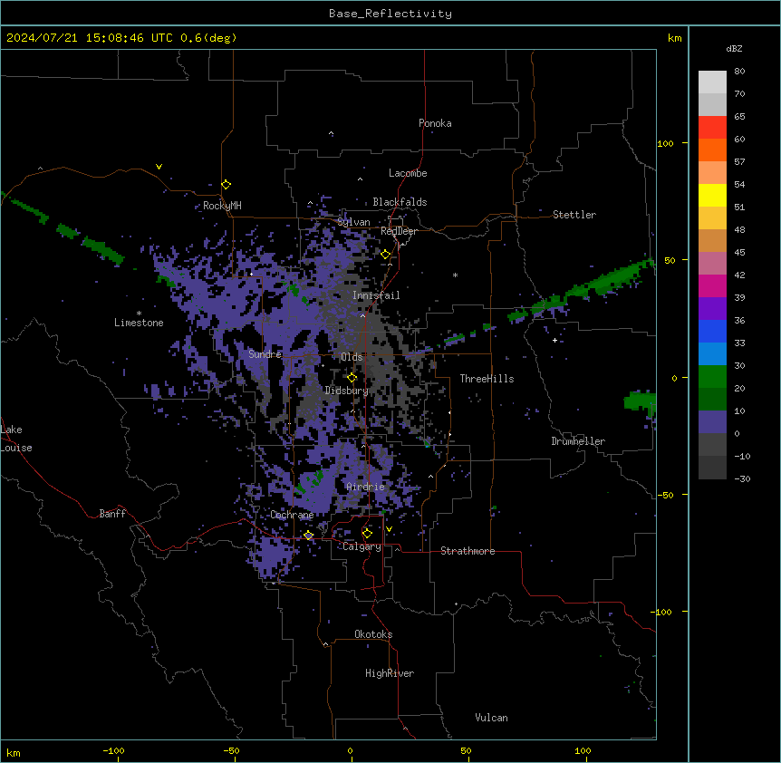Select the RockyMH label
The height and width of the screenshot is (763, 781).
222,206
